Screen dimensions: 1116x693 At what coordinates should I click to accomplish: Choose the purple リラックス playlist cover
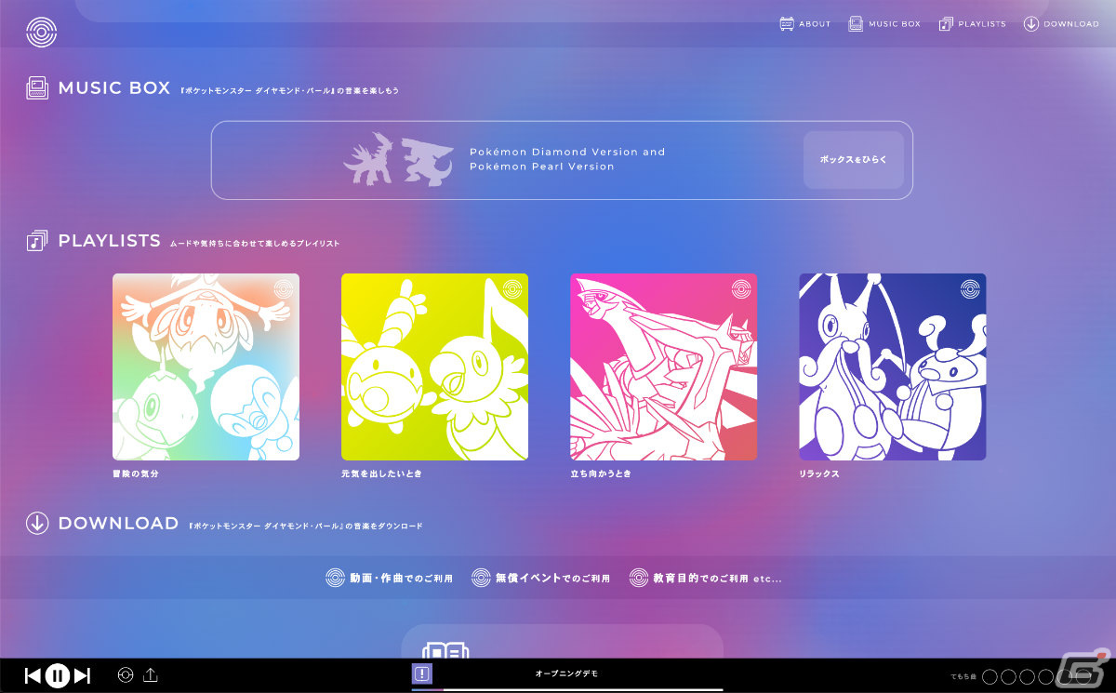tap(892, 366)
